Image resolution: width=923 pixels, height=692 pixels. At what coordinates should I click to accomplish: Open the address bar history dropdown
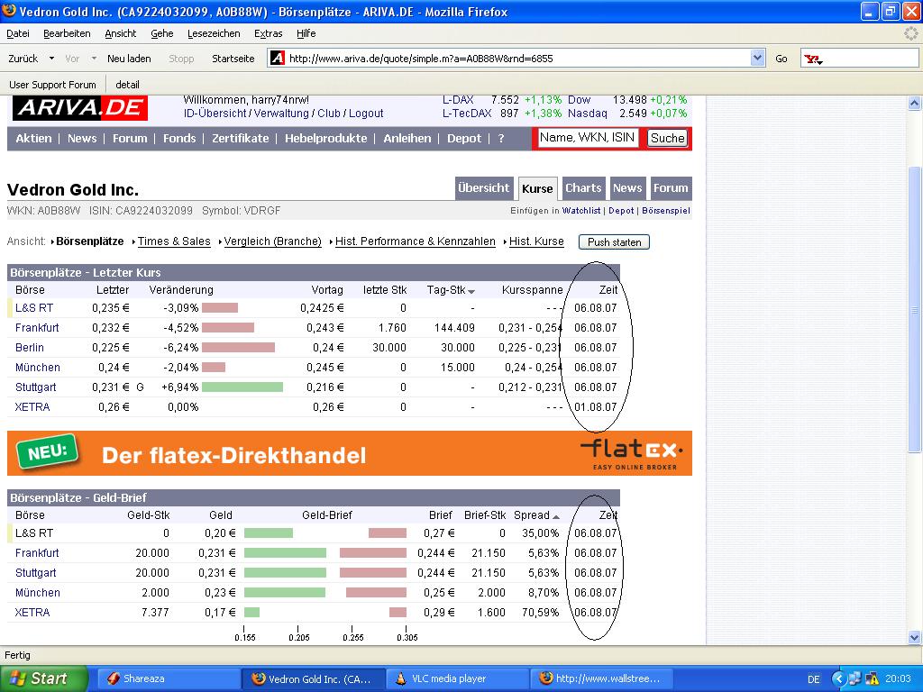[x=757, y=57]
